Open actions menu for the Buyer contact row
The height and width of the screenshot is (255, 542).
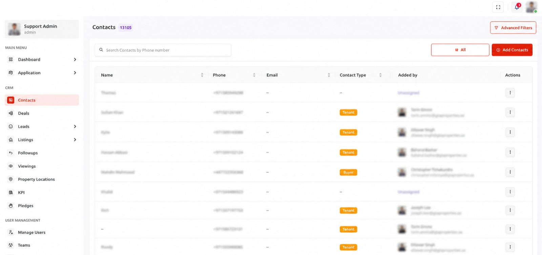pos(510,172)
